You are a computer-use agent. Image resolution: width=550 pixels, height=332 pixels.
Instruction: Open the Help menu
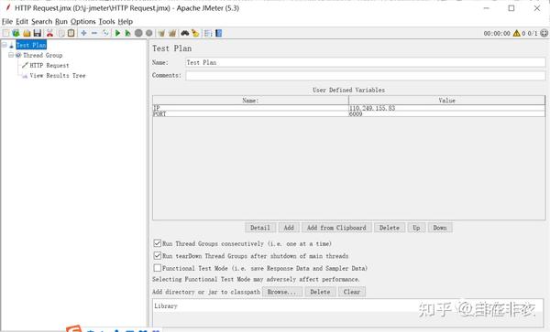tap(125, 21)
